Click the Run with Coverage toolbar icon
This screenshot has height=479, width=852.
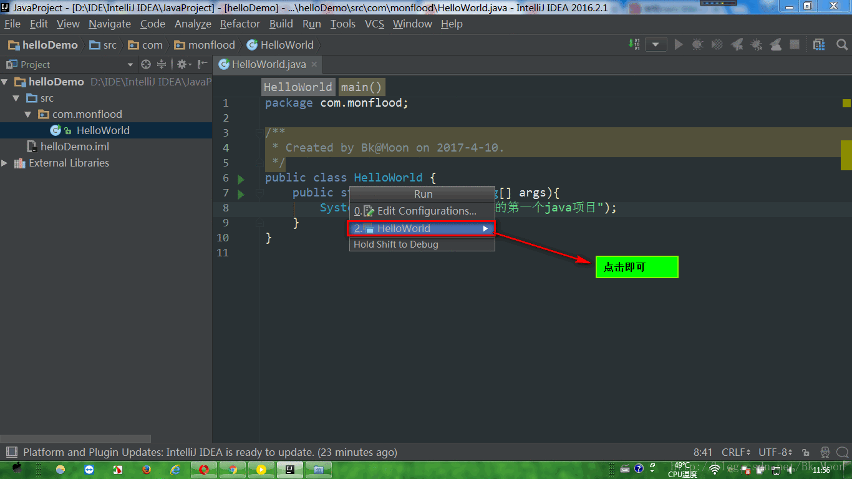[717, 44]
